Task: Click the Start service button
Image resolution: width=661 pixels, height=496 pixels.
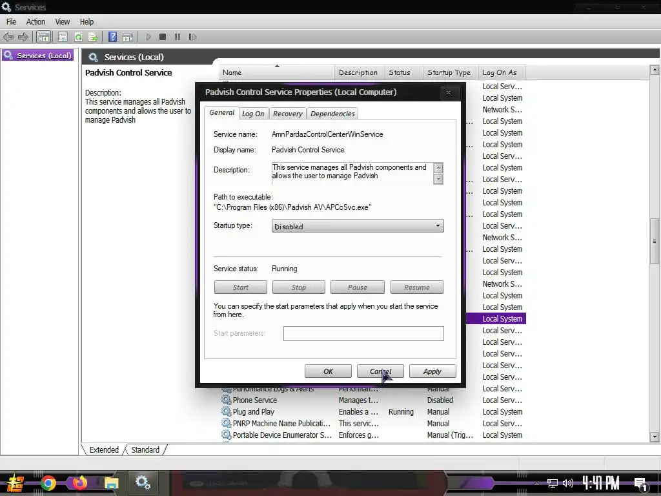Action: click(x=241, y=287)
